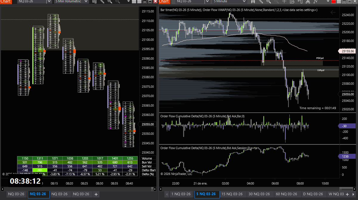Viewport: 358px width, 200px height.
Task: Select drawing tools pencil in right chart toolbar
Action: coord(261,1)
